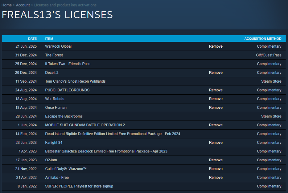This screenshot has height=193, width=288.
Task: Click the date 21 Jun, 2025
Action: (x=26, y=46)
